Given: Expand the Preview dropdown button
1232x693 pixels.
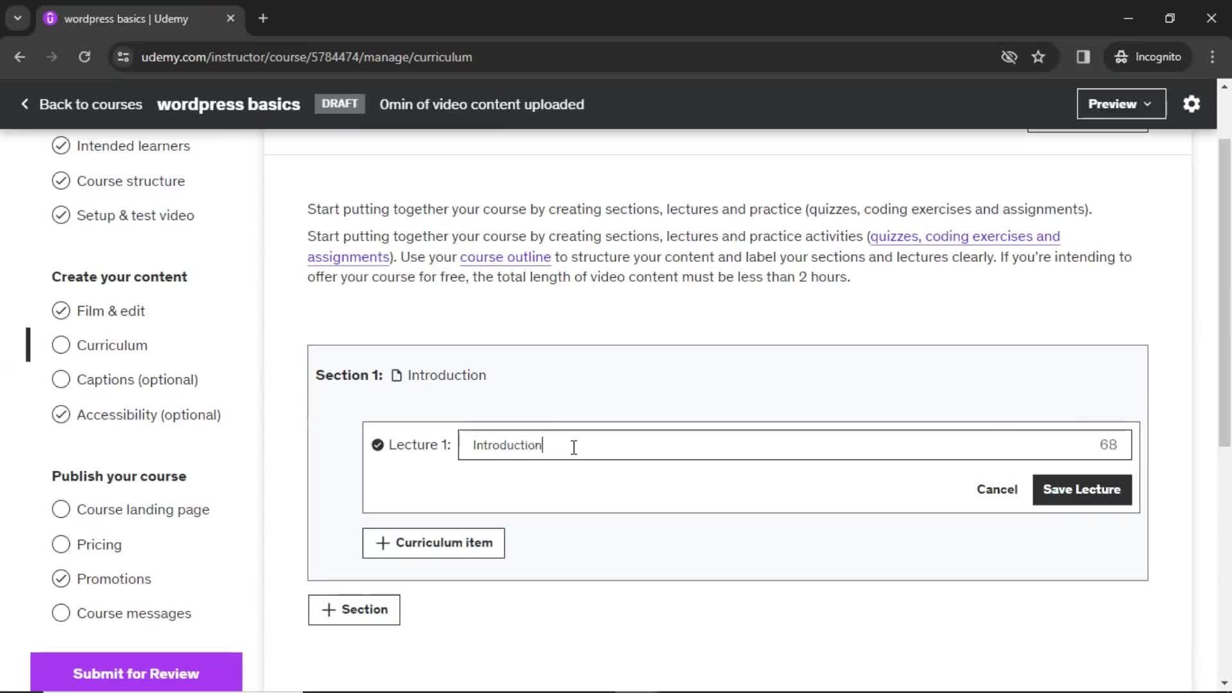Looking at the screenshot, I should click(1121, 104).
